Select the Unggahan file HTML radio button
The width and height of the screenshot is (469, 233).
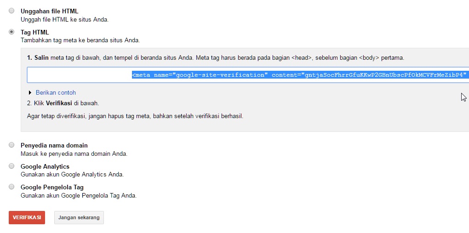(x=11, y=11)
